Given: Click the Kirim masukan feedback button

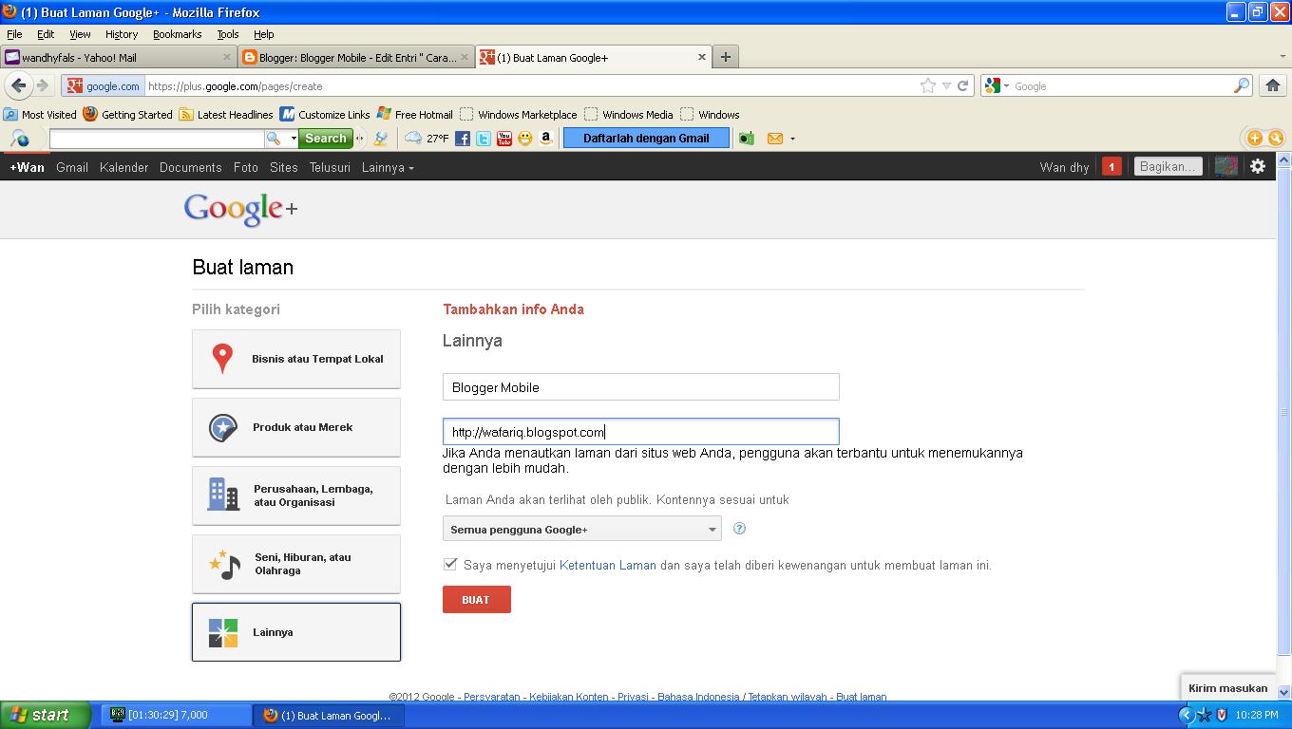Looking at the screenshot, I should 1227,688.
